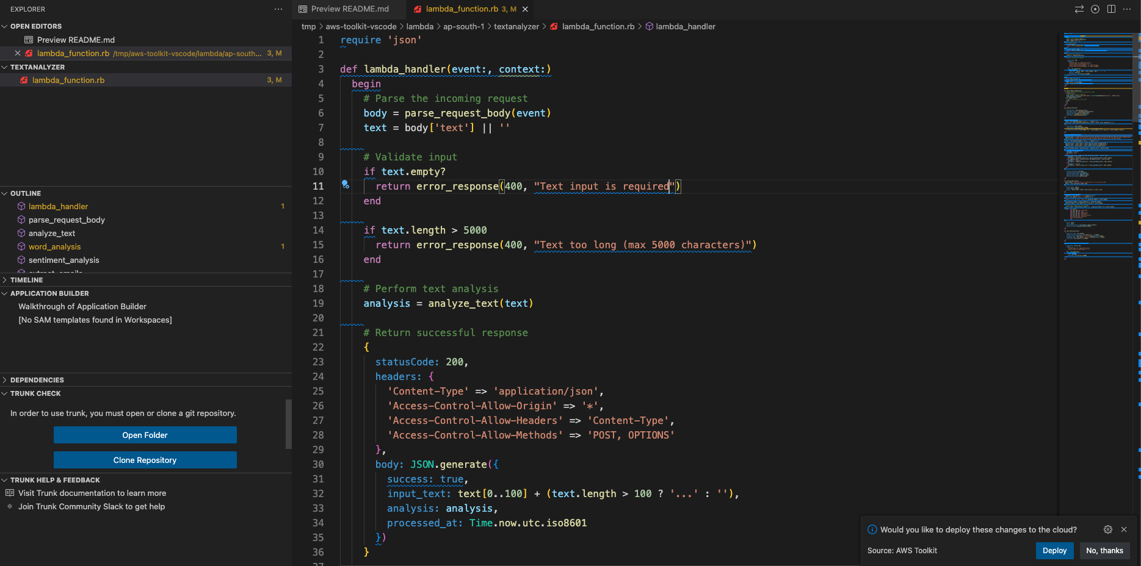This screenshot has width=1141, height=566.
Task: Place cursor on "require 'json'" line
Action: coord(381,40)
